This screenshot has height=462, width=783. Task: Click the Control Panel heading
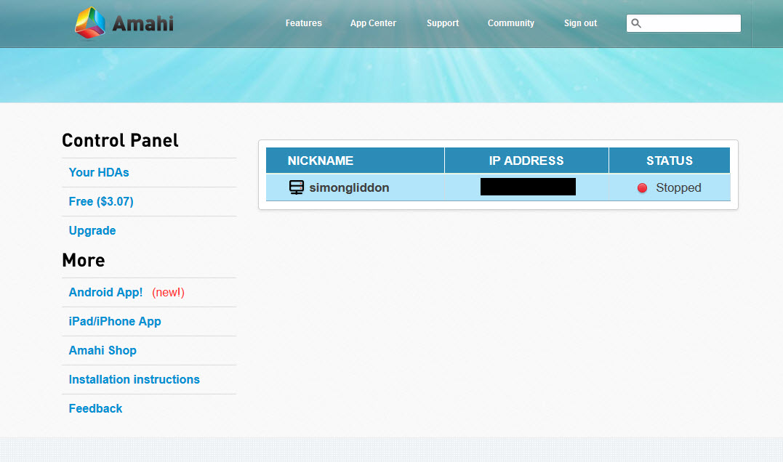click(120, 141)
